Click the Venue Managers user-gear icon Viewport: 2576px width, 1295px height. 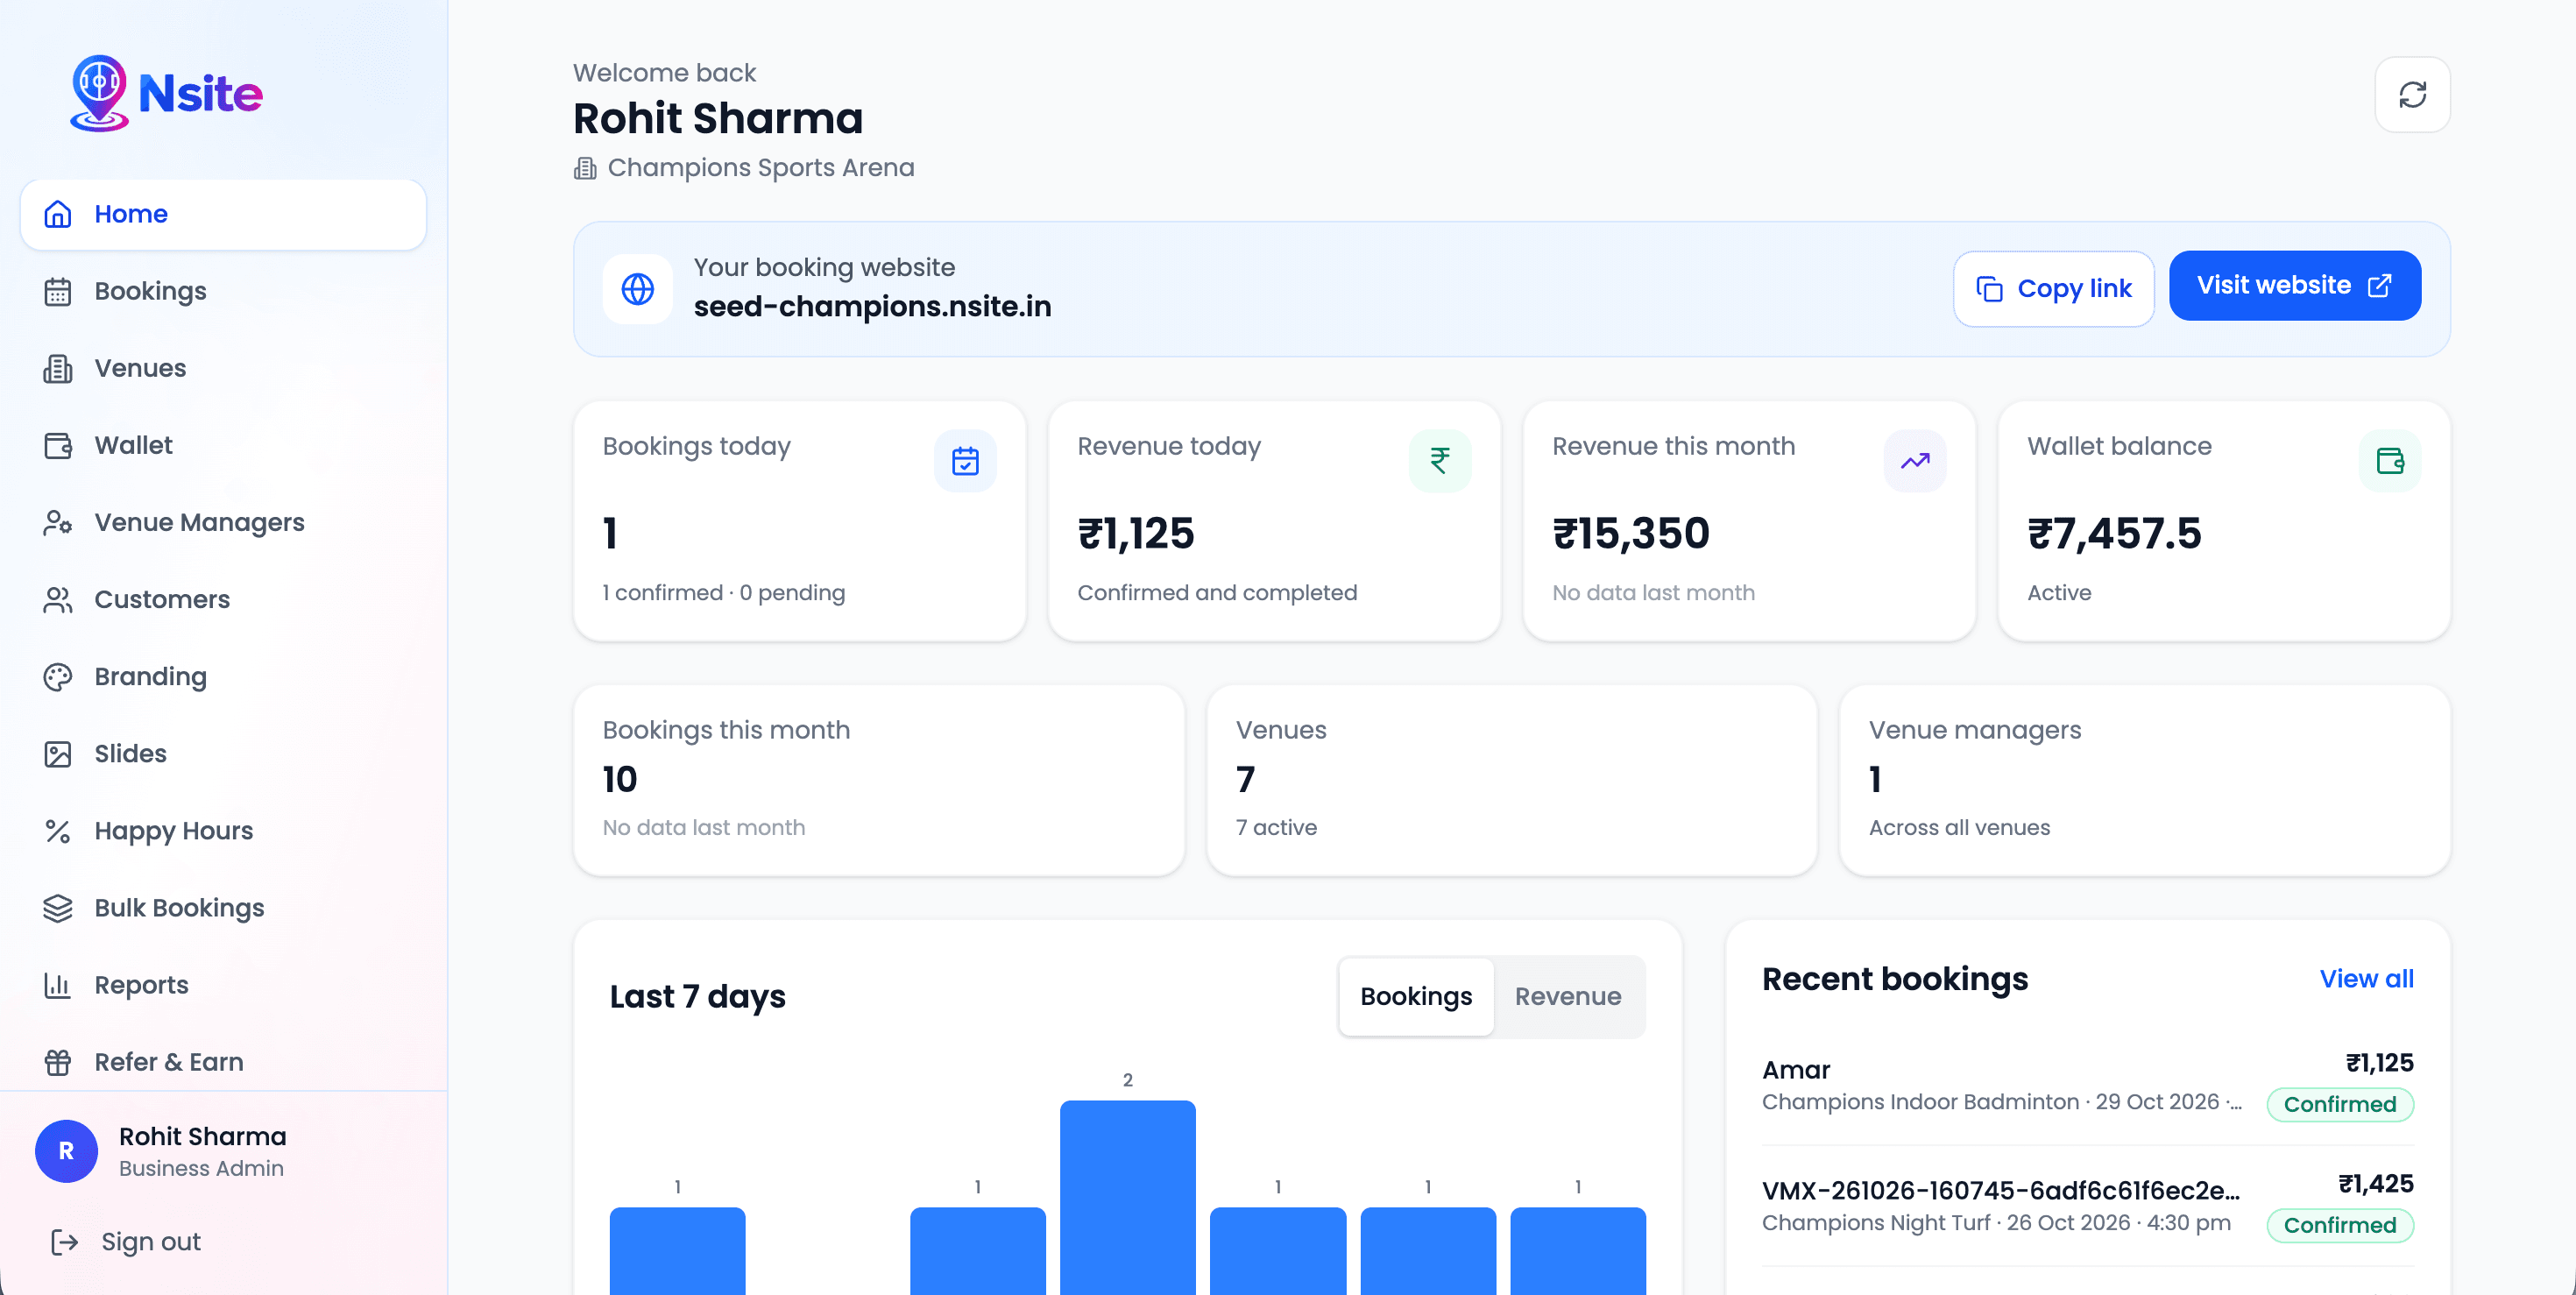click(58, 522)
